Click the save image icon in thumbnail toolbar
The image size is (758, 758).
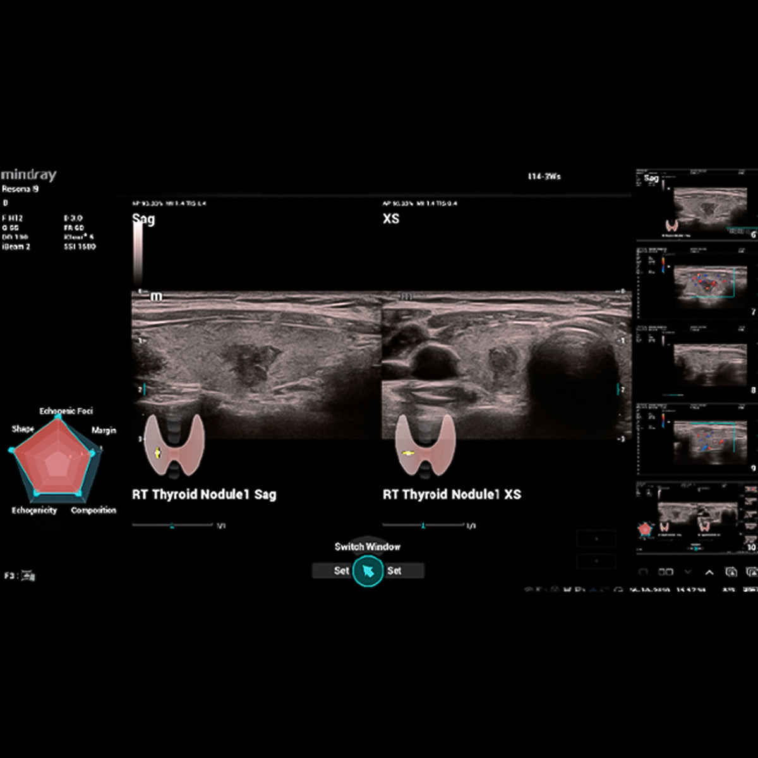[x=731, y=572]
